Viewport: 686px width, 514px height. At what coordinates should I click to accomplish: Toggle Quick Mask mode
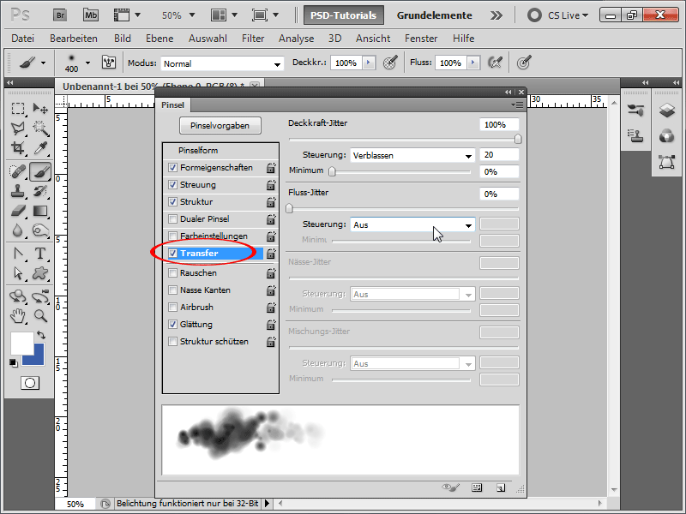click(30, 383)
